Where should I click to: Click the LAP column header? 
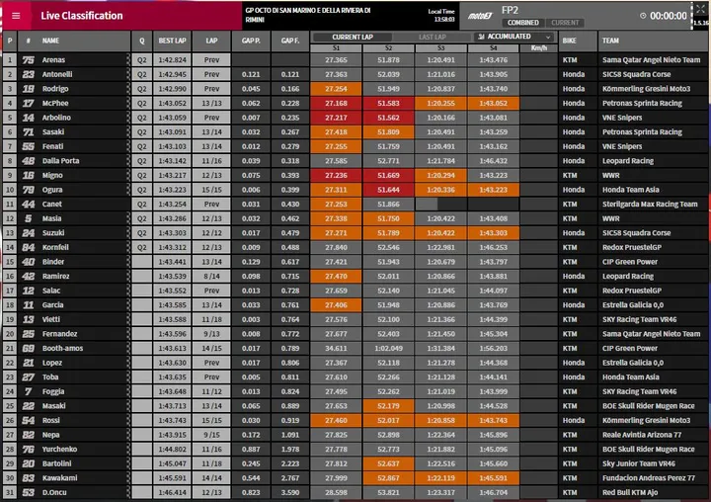coord(211,41)
